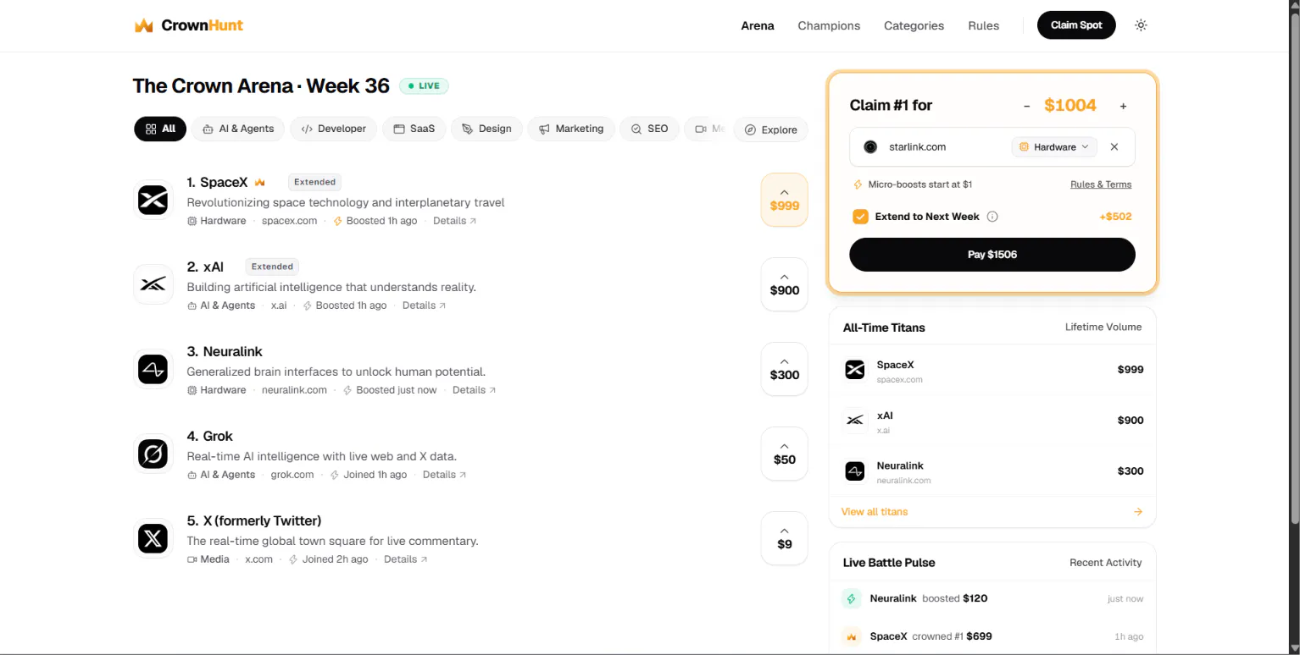This screenshot has height=655, width=1300.
Task: Remove starlink.com with the X icon
Action: (x=1114, y=147)
